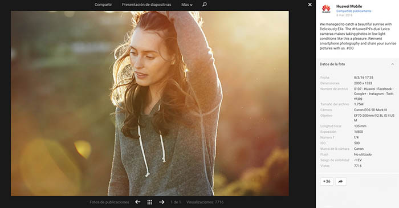The width and height of the screenshot is (399, 208).
Task: Select focal length 135 mm value
Action: [x=360, y=126]
